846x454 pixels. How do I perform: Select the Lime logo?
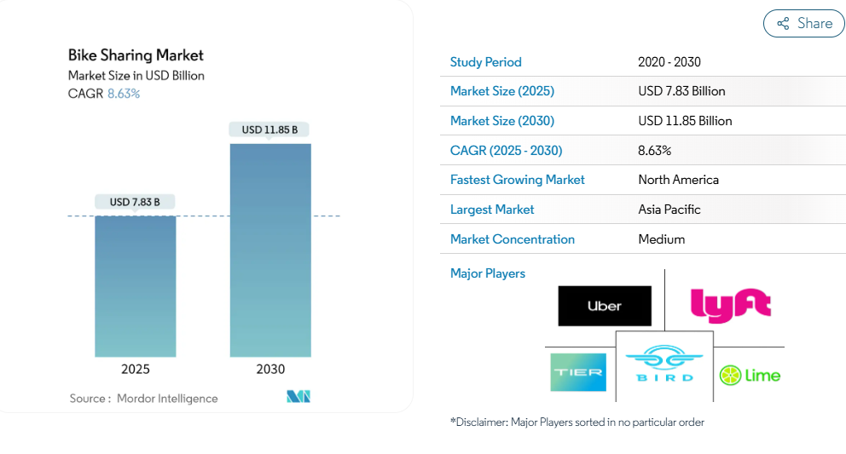(750, 375)
